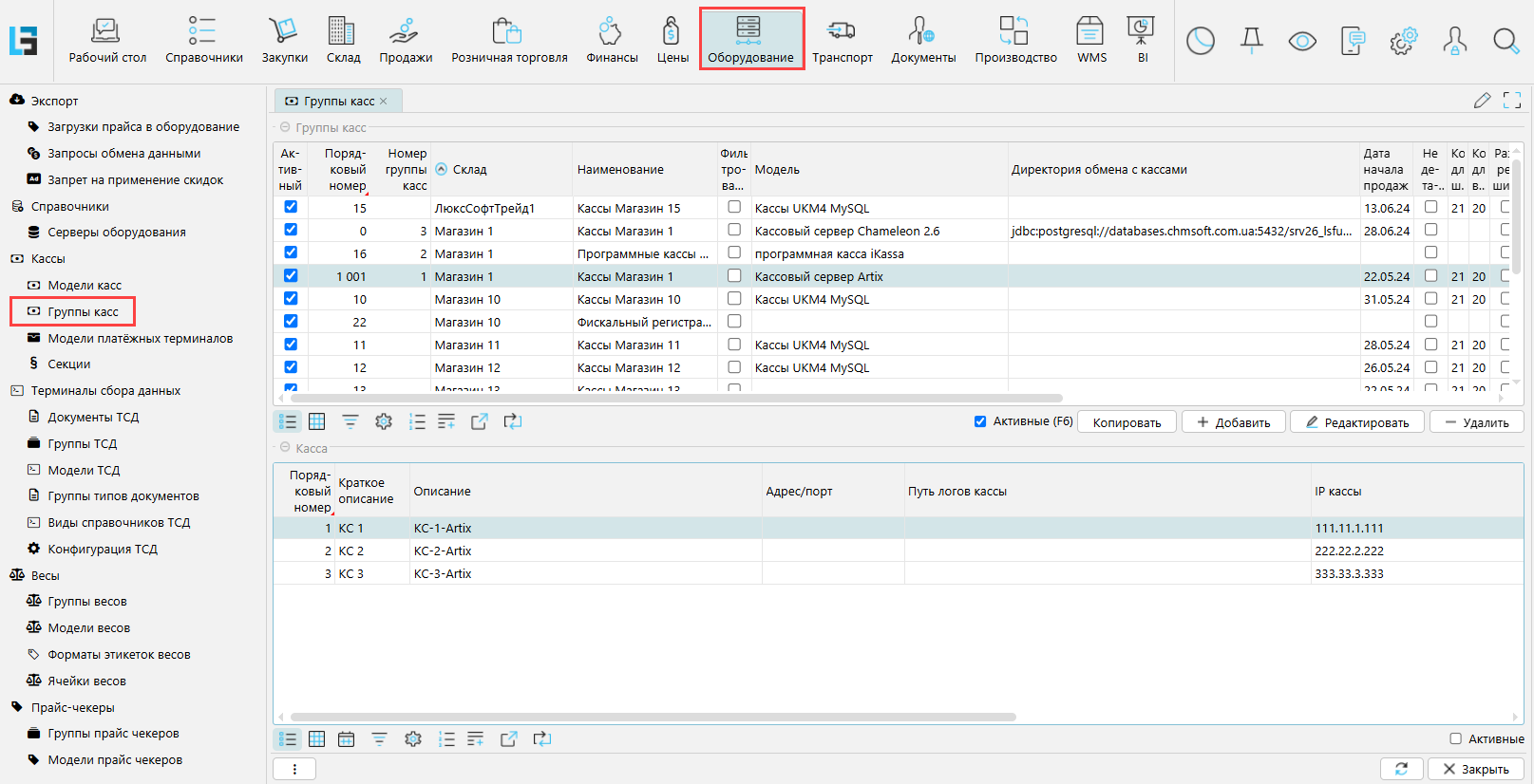This screenshot has width=1534, height=784.
Task: Collapse the Группы касс section
Action: tap(285, 127)
